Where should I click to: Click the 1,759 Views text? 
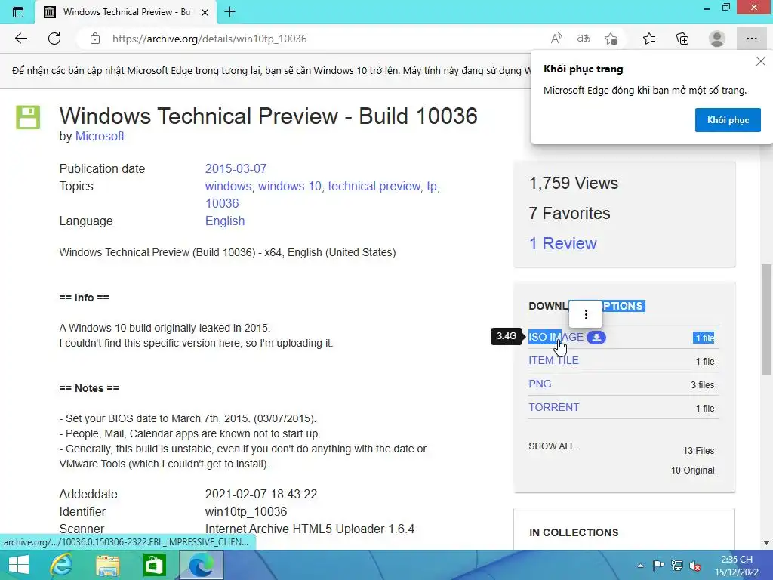coord(574,183)
